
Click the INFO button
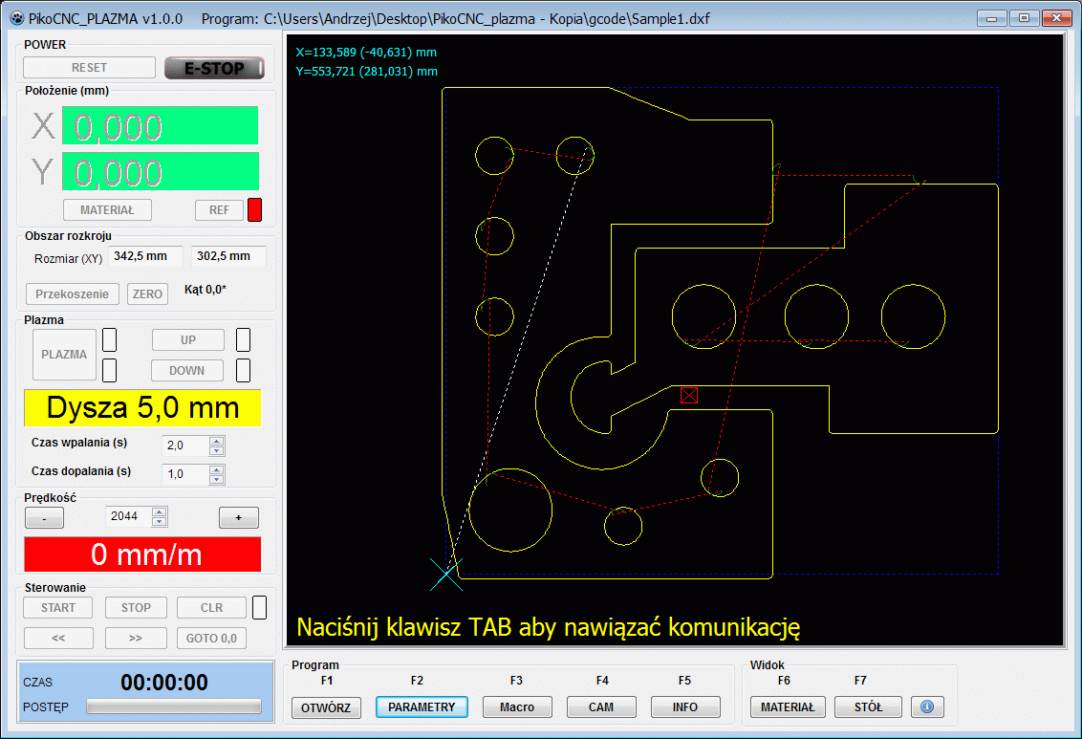tap(685, 706)
